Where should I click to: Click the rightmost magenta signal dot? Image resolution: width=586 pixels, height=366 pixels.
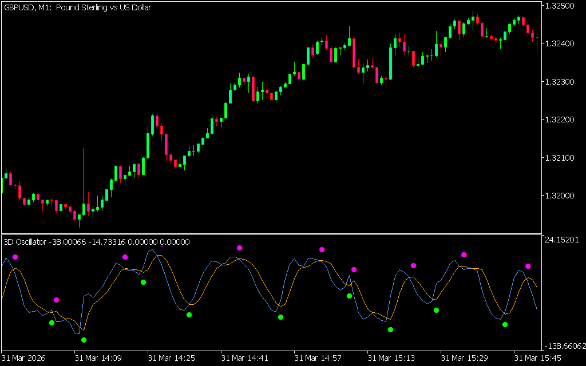coord(528,266)
